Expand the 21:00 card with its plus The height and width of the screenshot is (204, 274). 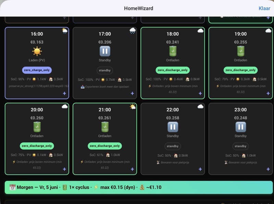132,169
